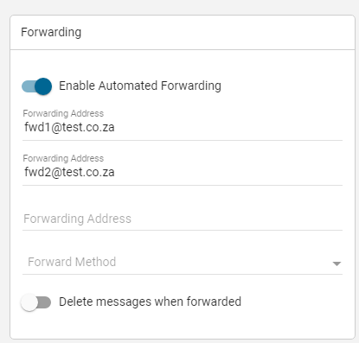This screenshot has height=343, width=359.
Task: Click the small label above fwd2 address
Action: coord(63,158)
